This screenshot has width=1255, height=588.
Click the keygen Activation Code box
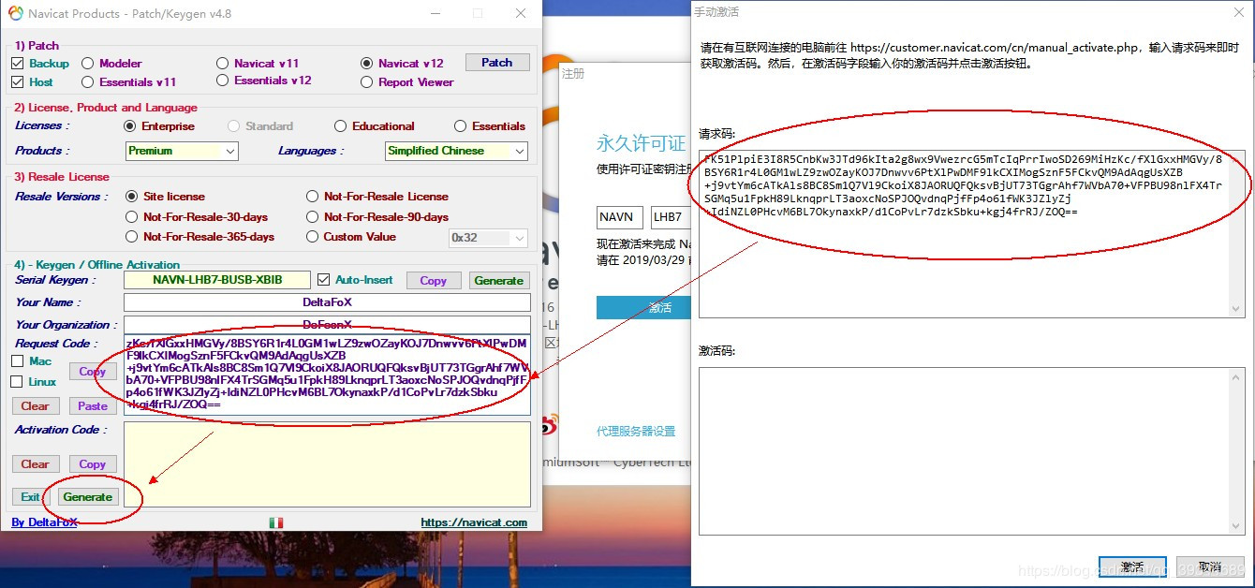click(x=327, y=464)
